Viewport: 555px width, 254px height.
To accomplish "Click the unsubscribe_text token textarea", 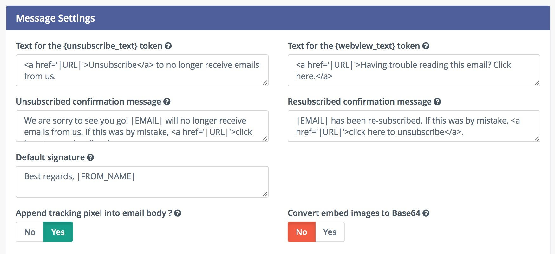I will click(142, 70).
